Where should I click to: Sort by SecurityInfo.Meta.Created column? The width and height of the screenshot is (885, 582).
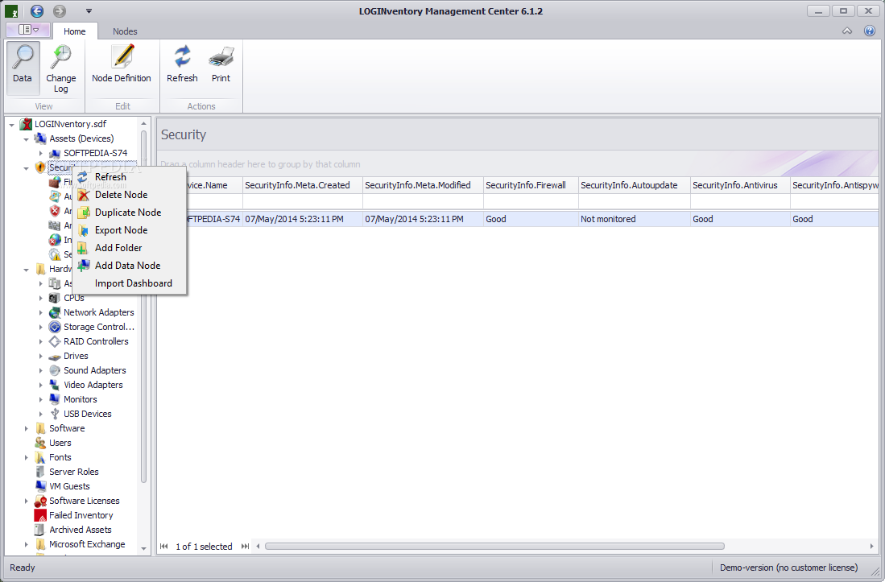click(303, 185)
